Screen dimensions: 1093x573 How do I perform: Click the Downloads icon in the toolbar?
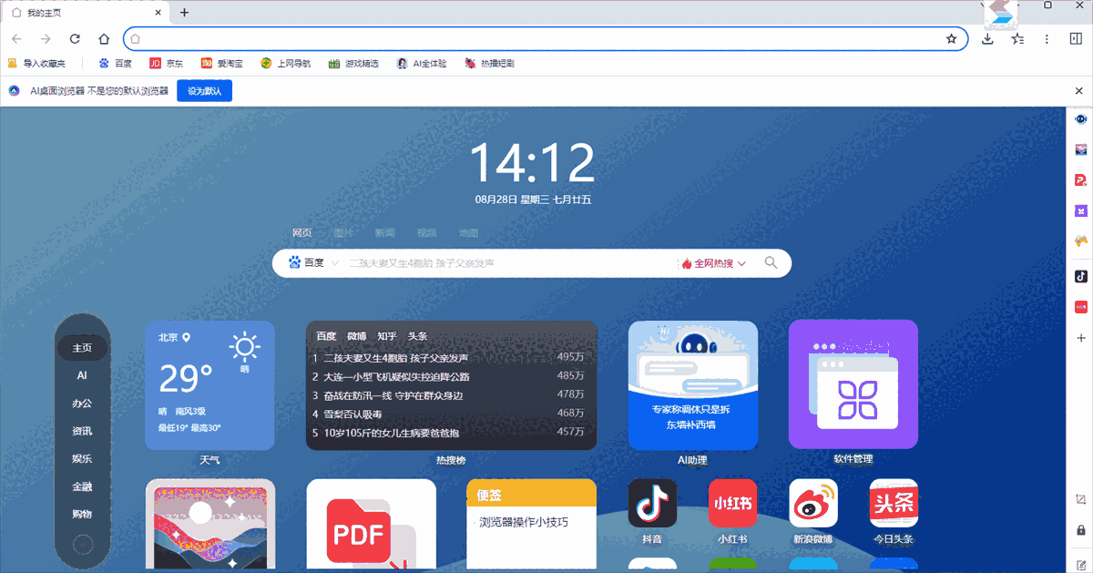[x=986, y=39]
